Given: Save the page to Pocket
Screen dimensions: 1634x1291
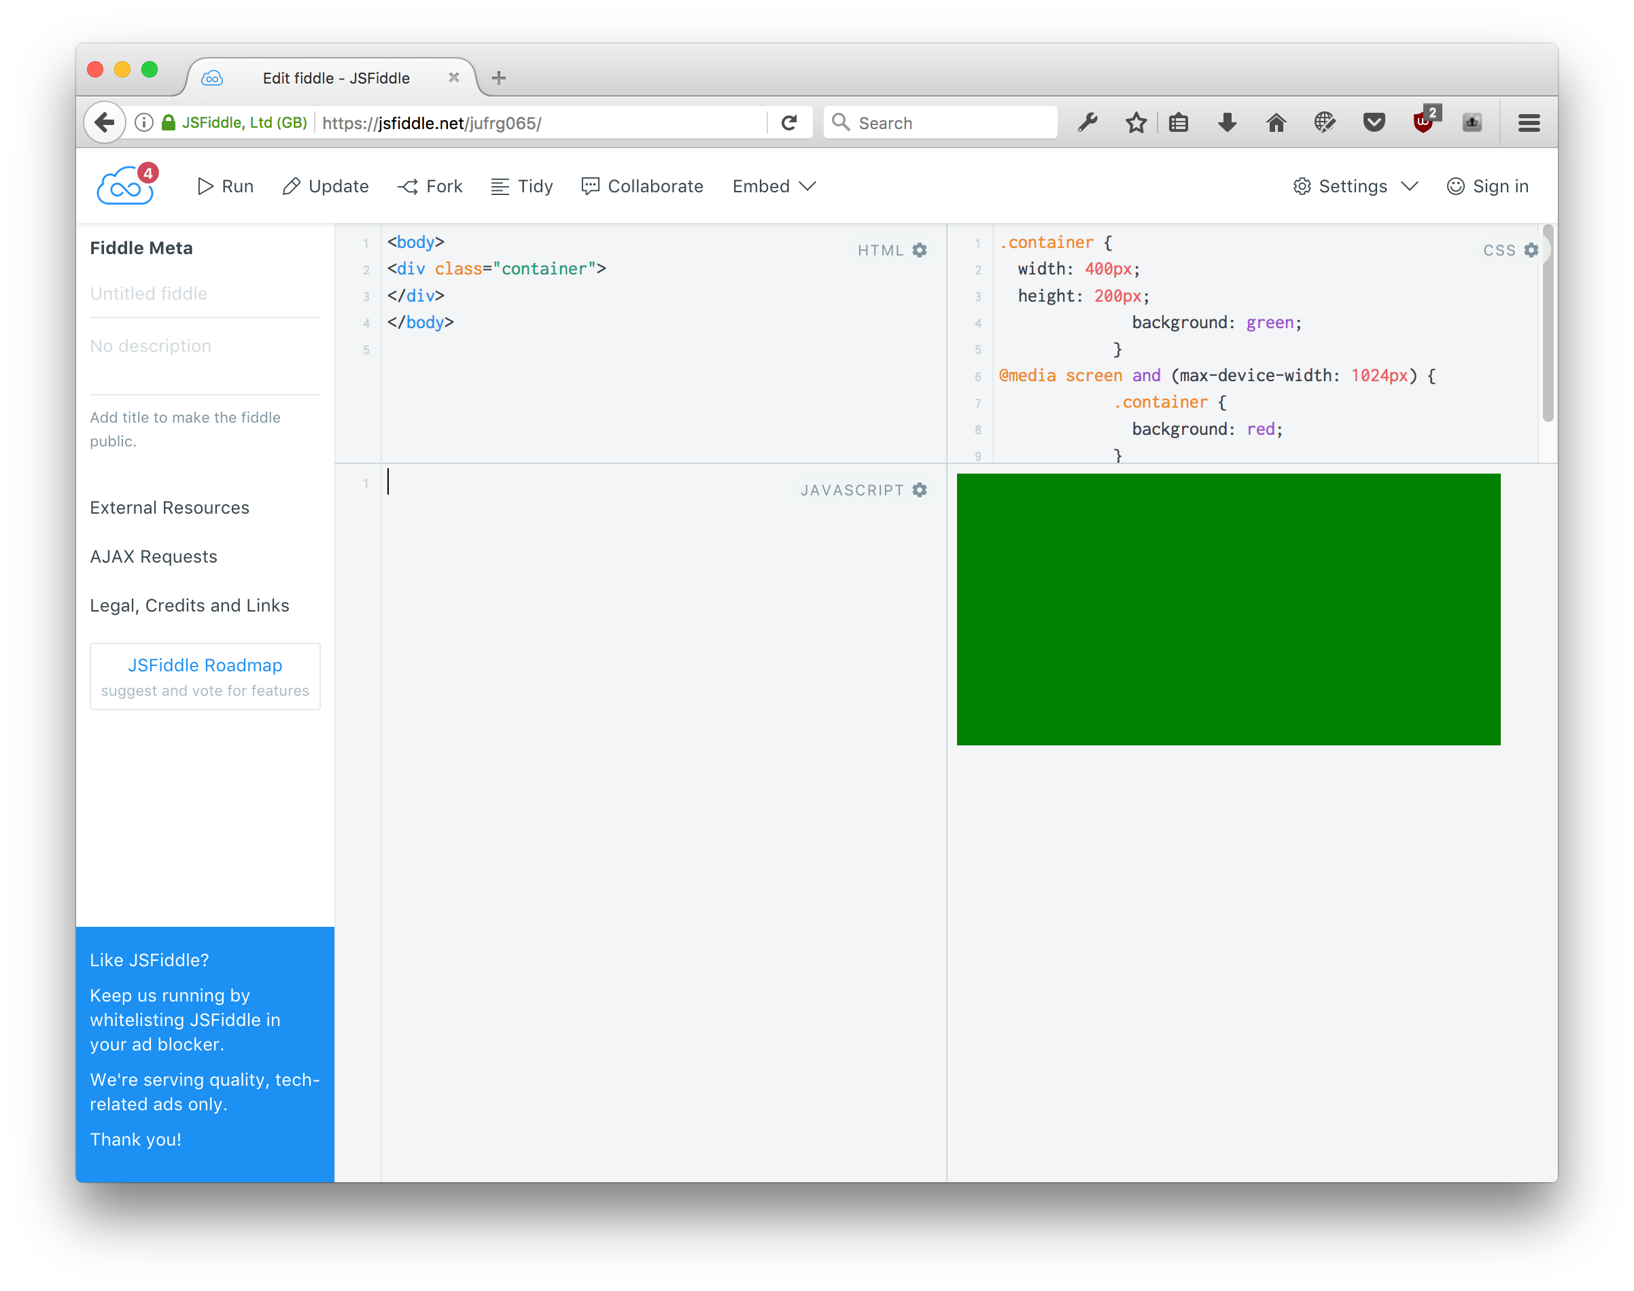Looking at the screenshot, I should point(1374,122).
